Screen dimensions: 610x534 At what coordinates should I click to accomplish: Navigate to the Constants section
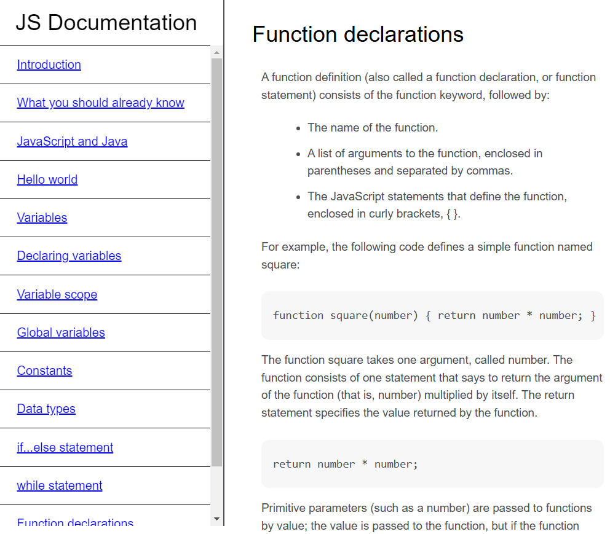(x=44, y=371)
